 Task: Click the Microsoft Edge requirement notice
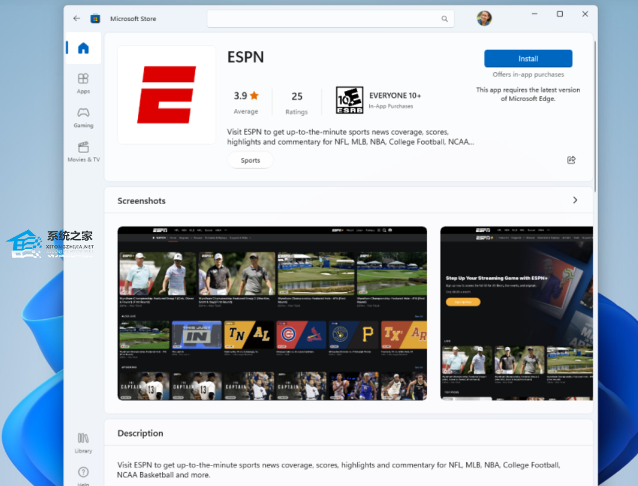[x=528, y=94]
